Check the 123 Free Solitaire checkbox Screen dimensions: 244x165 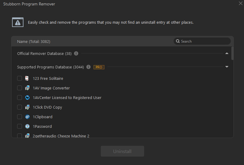click(x=20, y=78)
